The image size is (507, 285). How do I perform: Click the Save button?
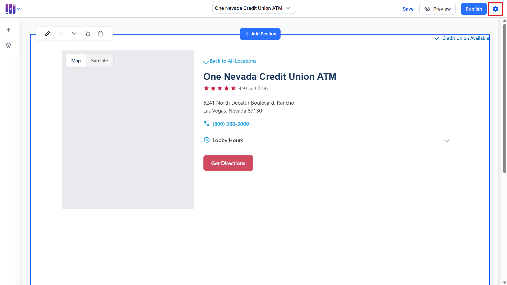tap(408, 9)
